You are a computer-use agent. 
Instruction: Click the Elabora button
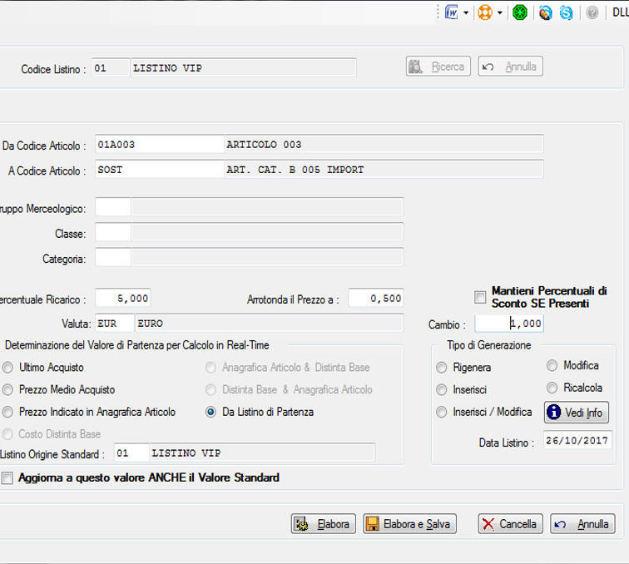[324, 524]
